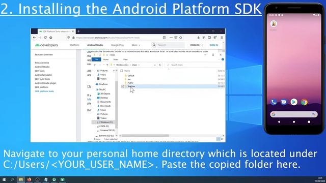The height and width of the screenshot is (183, 326).
Task: Click SIGN IN on the developers site
Action: pos(214,45)
